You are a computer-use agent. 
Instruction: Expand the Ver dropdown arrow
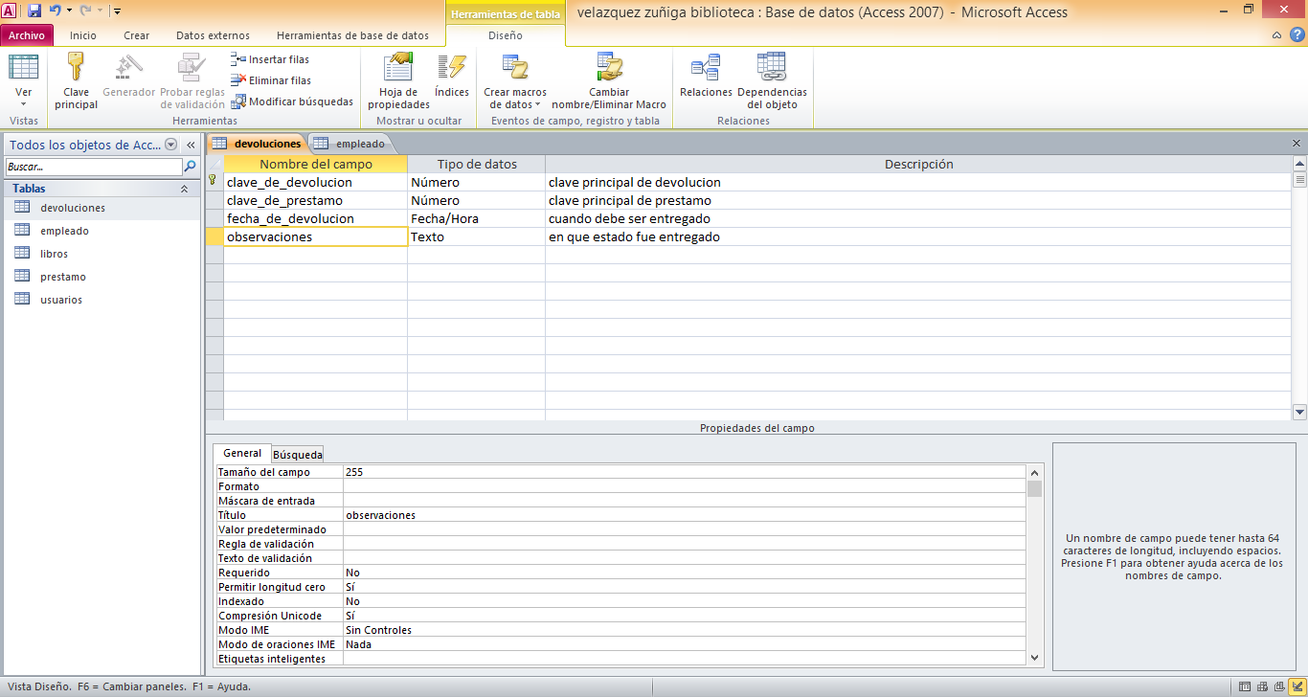coord(24,103)
